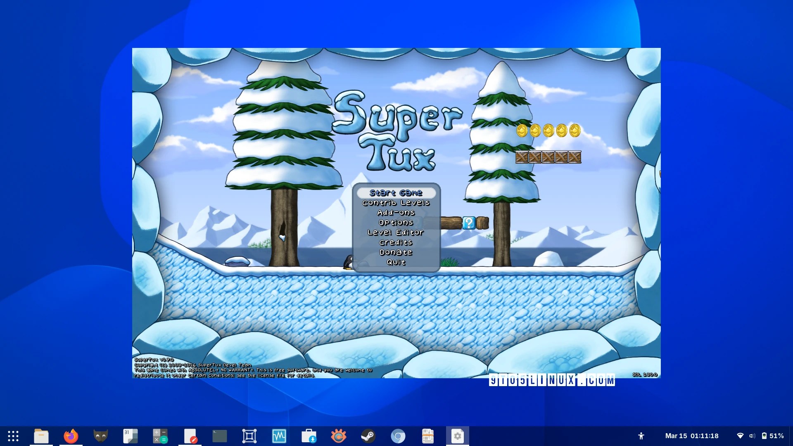This screenshot has height=446, width=793.
Task: Click the volume icon to adjust sound
Action: coord(753,436)
